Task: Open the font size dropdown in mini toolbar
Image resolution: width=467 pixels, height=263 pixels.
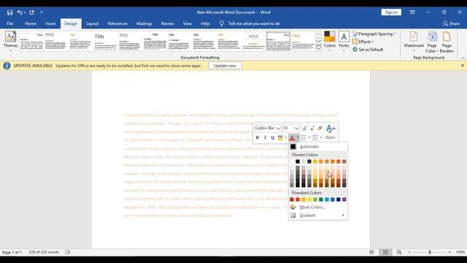Action: pos(297,129)
